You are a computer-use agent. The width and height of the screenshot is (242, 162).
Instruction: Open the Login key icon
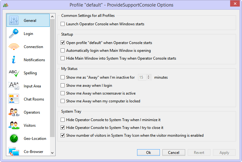[14, 34]
